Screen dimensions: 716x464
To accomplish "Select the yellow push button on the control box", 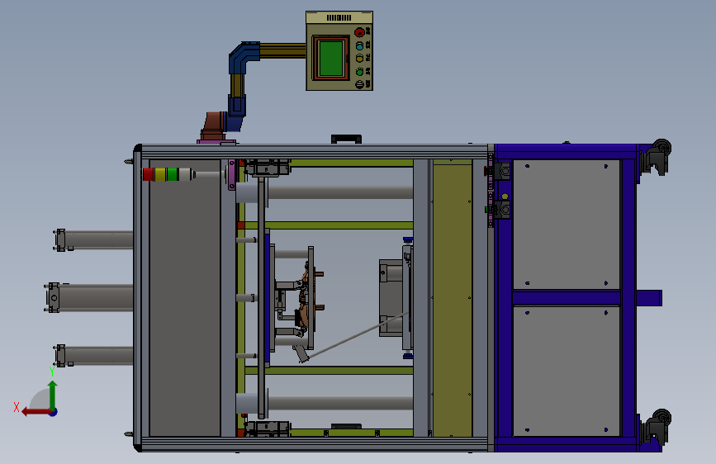I will click(359, 59).
